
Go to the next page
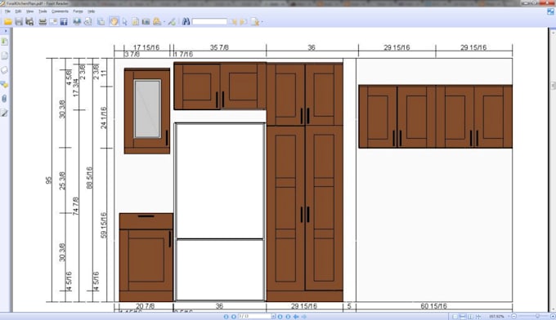point(280,317)
